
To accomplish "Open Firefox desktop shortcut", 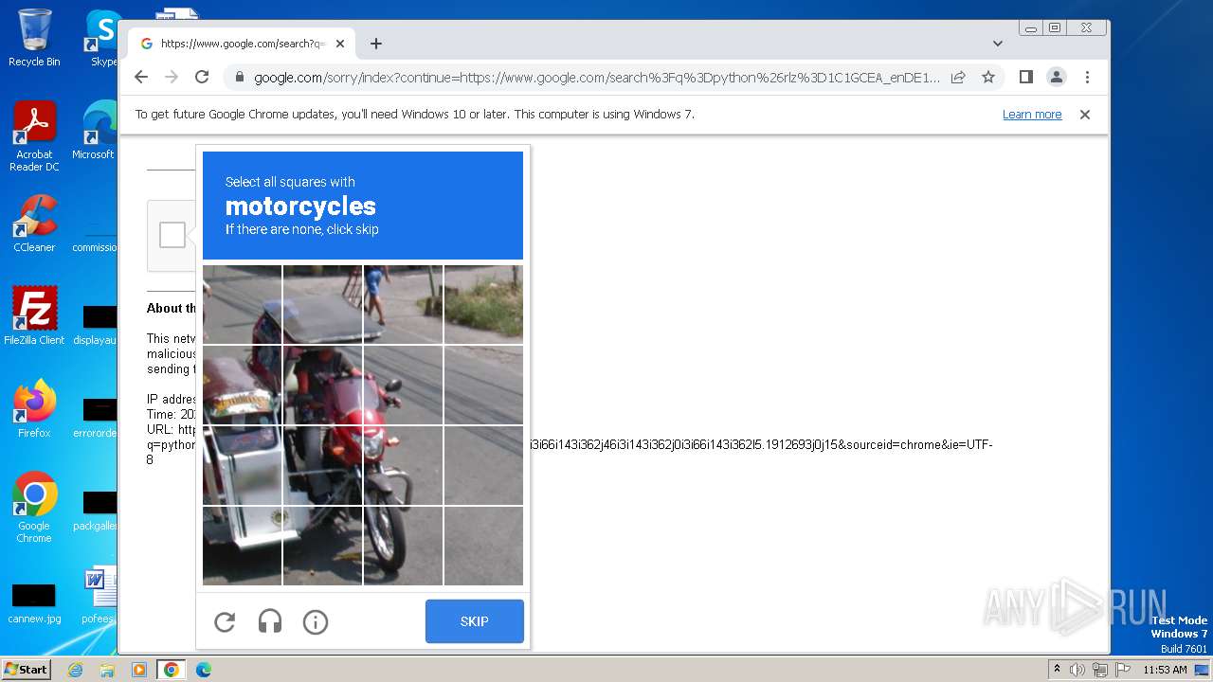I will pos(34,408).
